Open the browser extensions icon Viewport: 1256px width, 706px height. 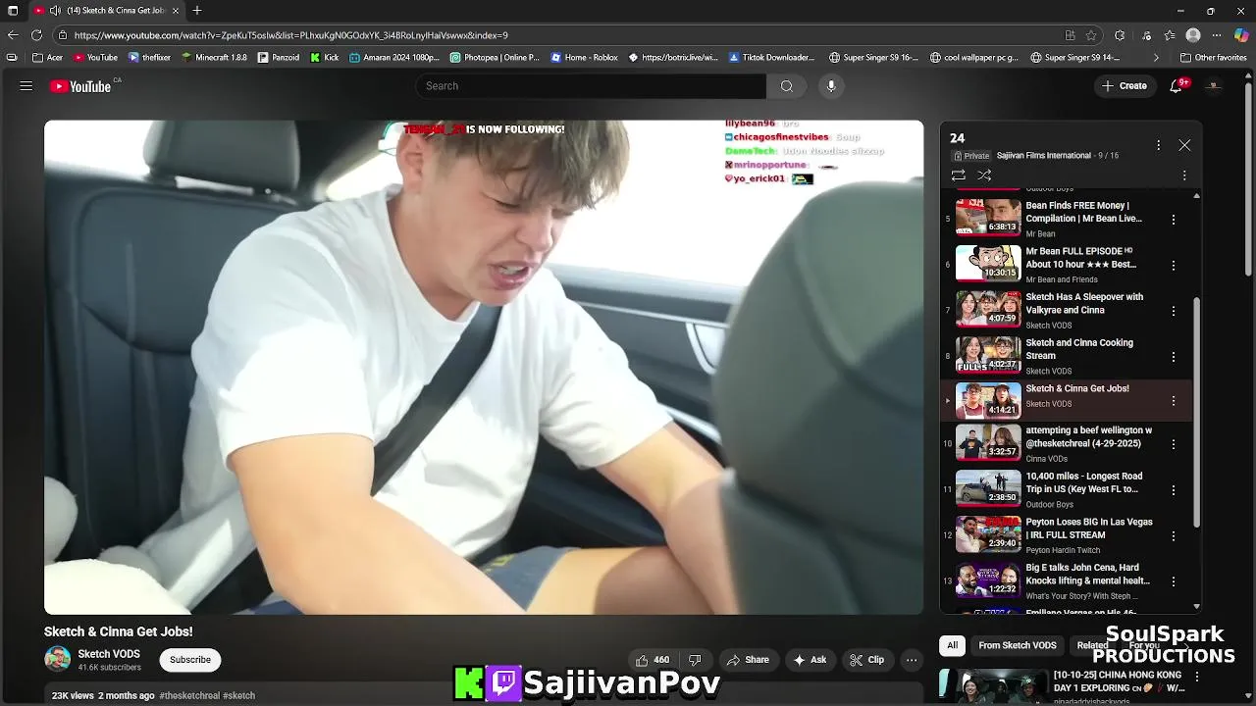pyautogui.click(x=1120, y=35)
